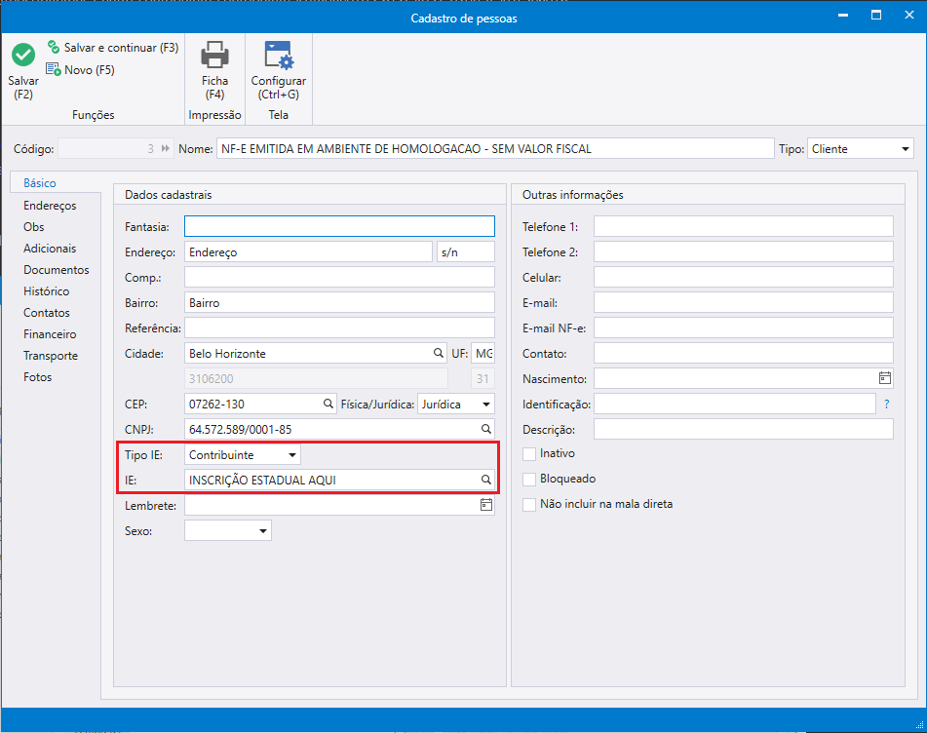The height and width of the screenshot is (733, 927).
Task: Click the address number field s/n
Action: (466, 251)
